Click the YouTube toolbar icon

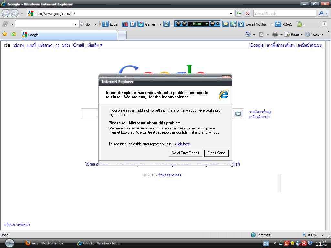(125, 24)
